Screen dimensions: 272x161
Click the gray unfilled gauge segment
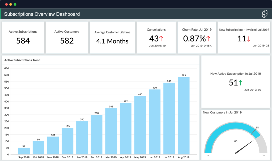[x=262, y=144]
